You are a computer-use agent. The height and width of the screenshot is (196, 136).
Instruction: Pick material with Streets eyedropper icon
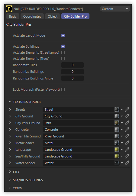tap(127, 110)
